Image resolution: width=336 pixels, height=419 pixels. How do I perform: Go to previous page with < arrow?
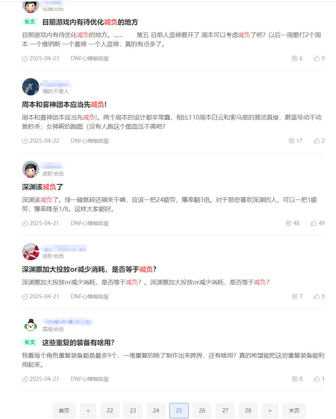pos(88,411)
